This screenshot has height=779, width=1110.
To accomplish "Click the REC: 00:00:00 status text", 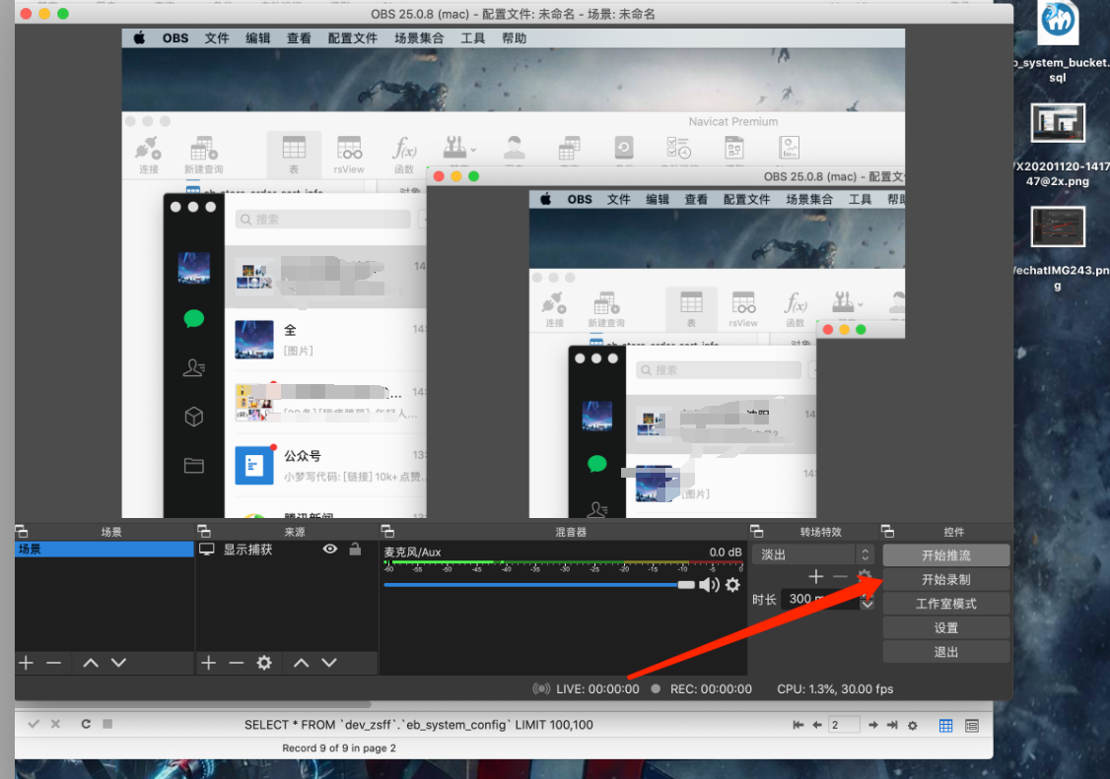I will click(711, 688).
